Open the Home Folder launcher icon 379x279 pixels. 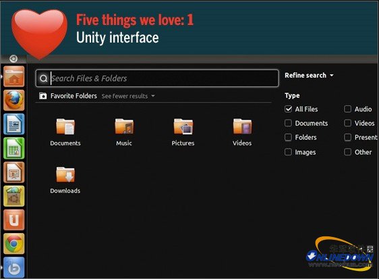click(x=14, y=76)
